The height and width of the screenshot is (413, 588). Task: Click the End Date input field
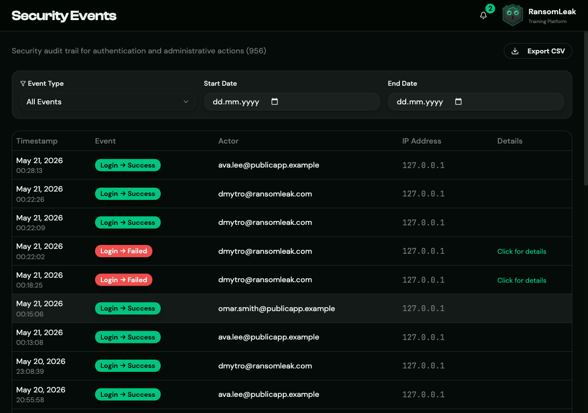pos(475,101)
